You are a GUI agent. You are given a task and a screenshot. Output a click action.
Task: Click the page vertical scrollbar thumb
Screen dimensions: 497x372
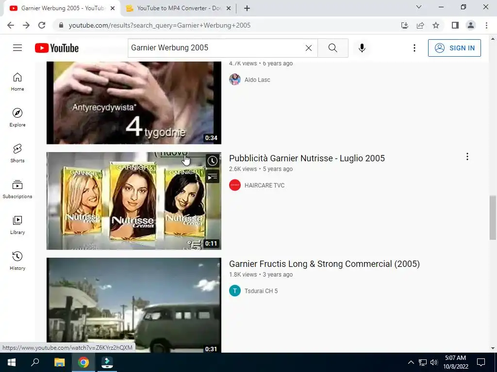[493, 217]
